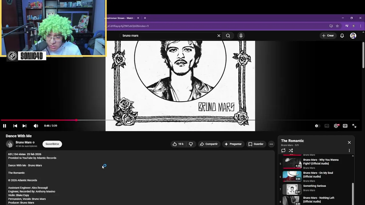The width and height of the screenshot is (365, 205).
Task: Install app via address bar icon
Action: coord(331,26)
